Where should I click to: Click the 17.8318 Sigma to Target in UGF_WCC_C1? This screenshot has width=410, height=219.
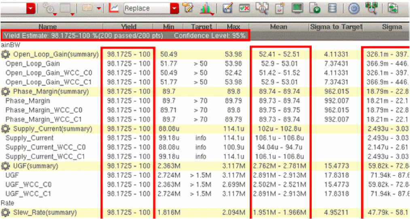(x=336, y=194)
